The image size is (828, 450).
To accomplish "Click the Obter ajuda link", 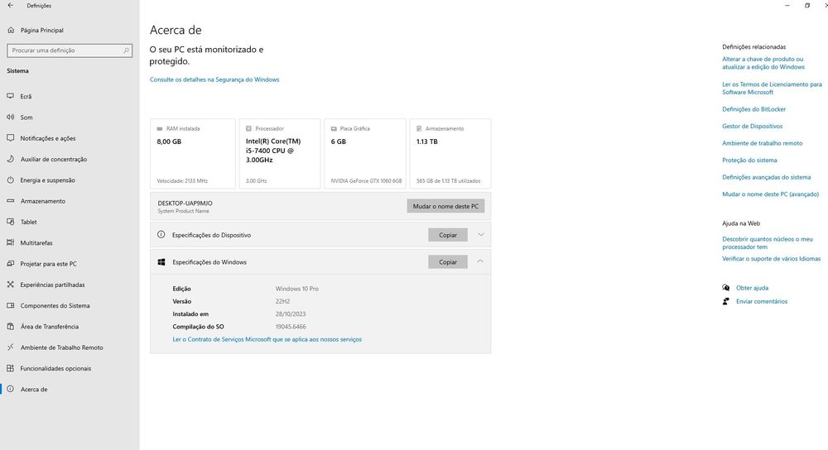I will pos(752,288).
